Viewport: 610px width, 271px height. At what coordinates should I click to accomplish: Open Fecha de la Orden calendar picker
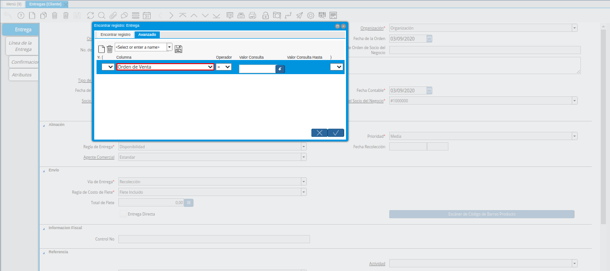pos(429,39)
